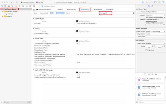Select the Standard editor toolbar icon
Viewport: 166px width, 104px height.
[143, 2]
